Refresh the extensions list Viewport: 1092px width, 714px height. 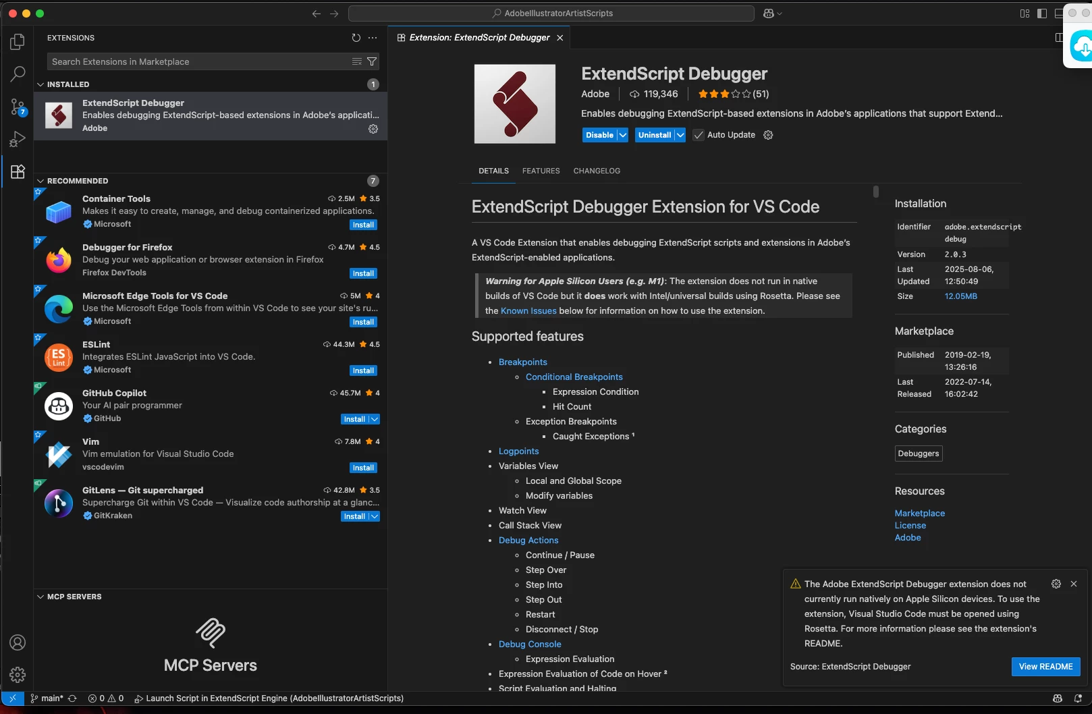click(356, 38)
